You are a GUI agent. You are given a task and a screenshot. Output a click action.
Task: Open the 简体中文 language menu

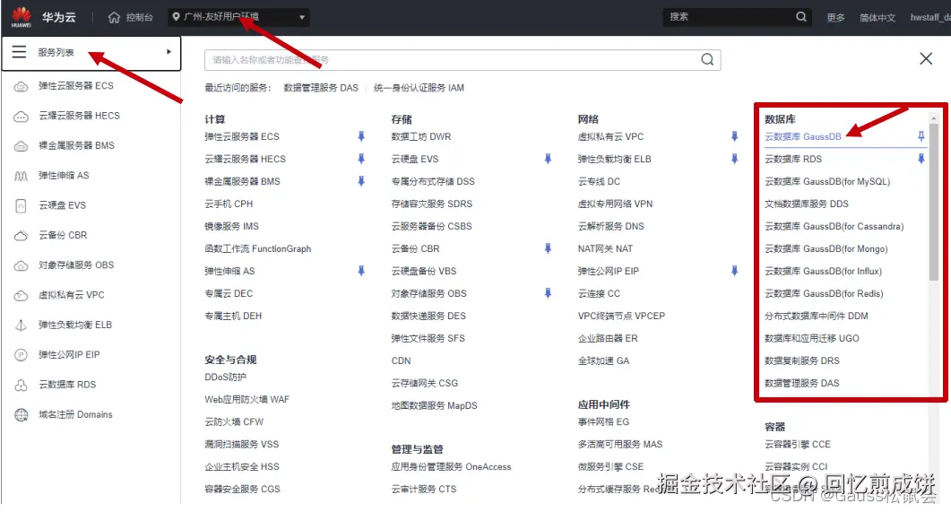(877, 18)
